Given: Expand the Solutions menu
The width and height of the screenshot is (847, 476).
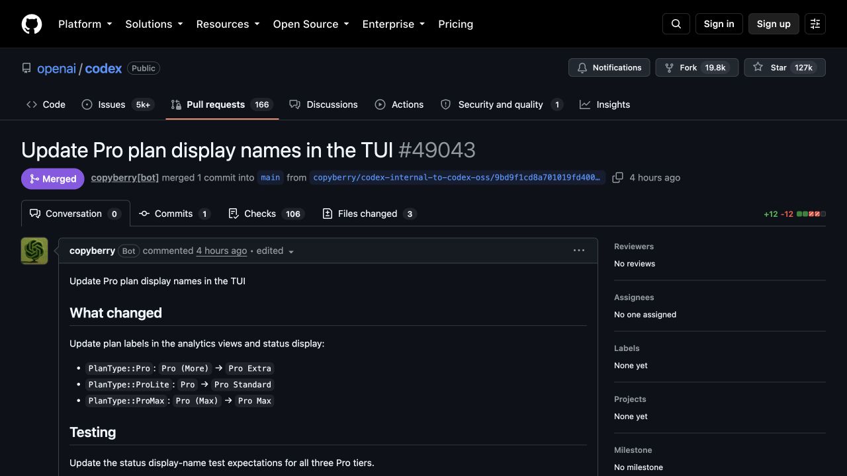Looking at the screenshot, I should point(154,24).
